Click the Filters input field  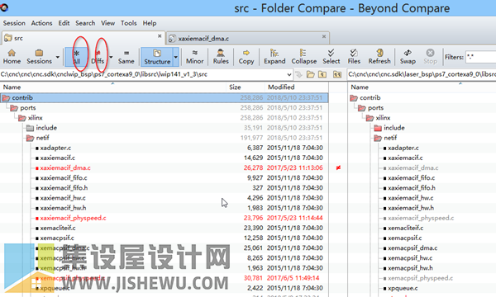click(481, 57)
